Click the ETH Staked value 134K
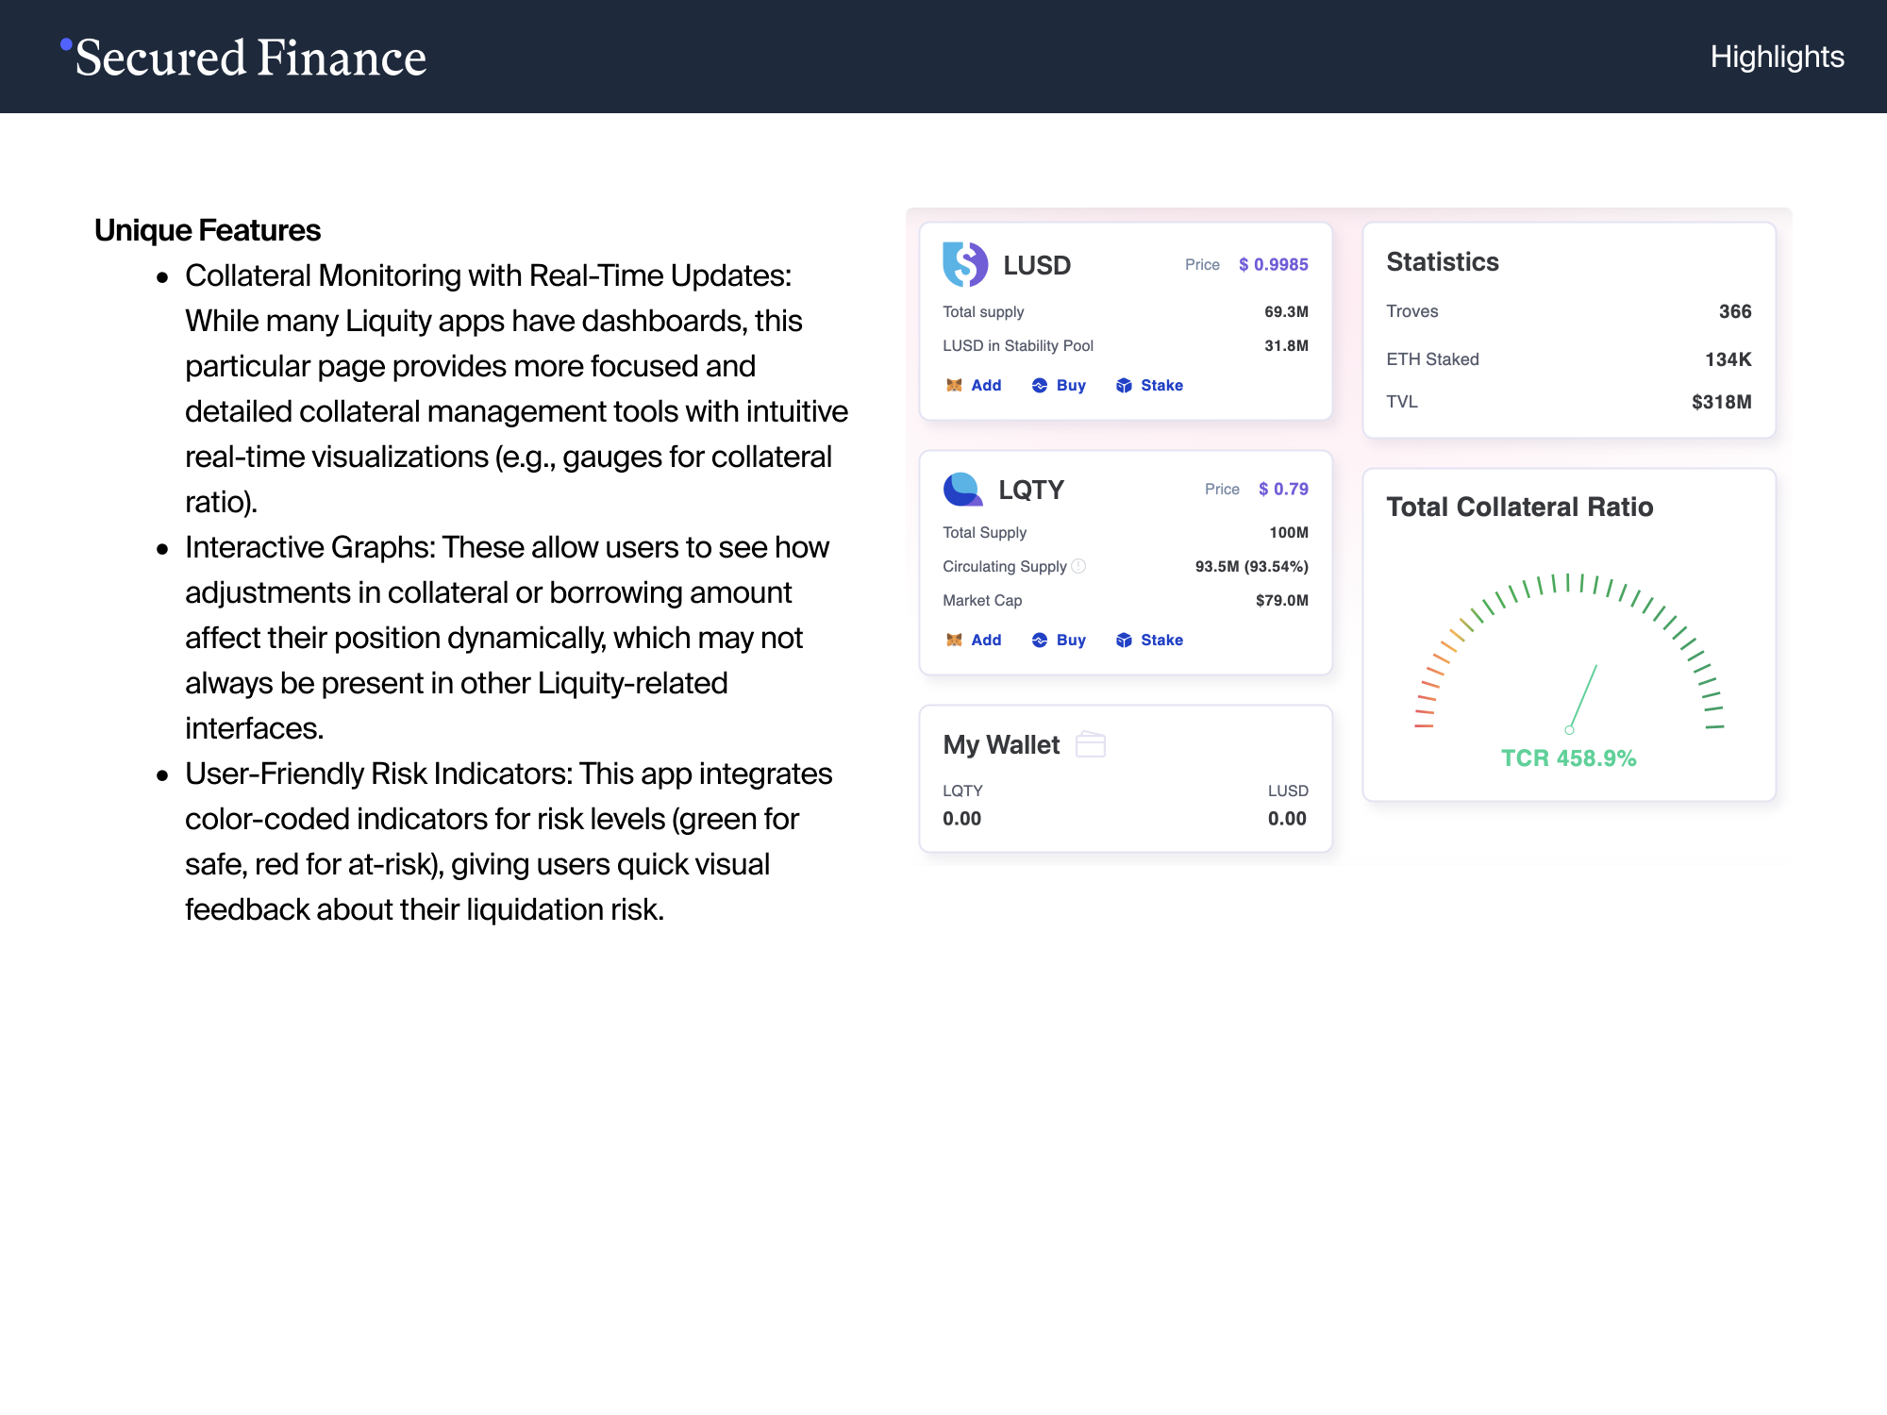 (x=1728, y=359)
